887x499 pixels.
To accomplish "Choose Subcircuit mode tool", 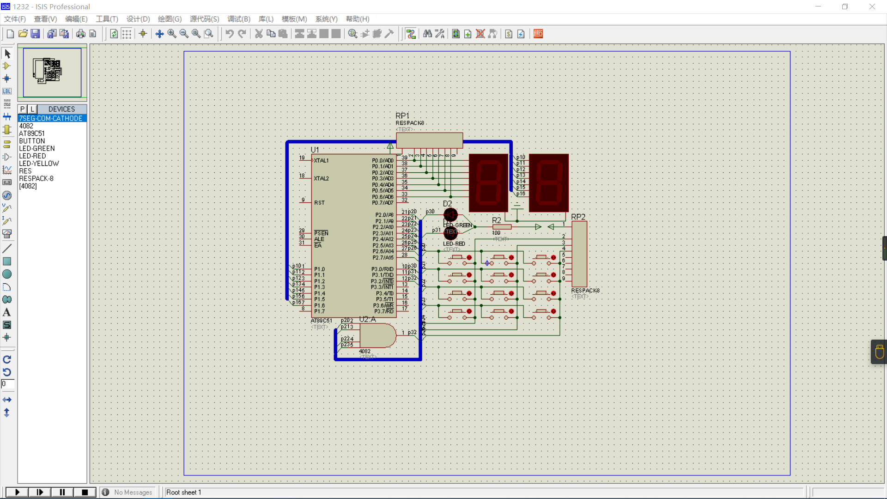I will pyautogui.click(x=7, y=130).
